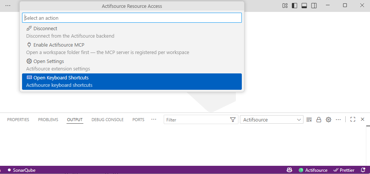Select the Disconnect action
The width and height of the screenshot is (370, 174).
[x=132, y=32]
